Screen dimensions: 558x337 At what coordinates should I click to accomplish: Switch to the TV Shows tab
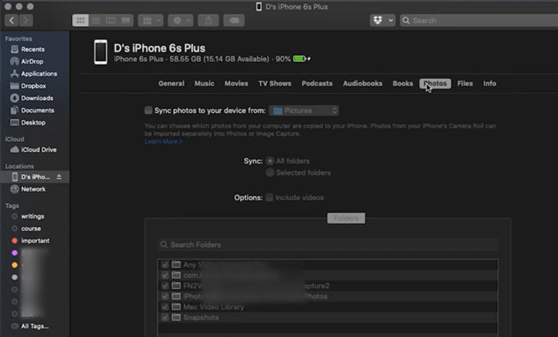(x=274, y=83)
